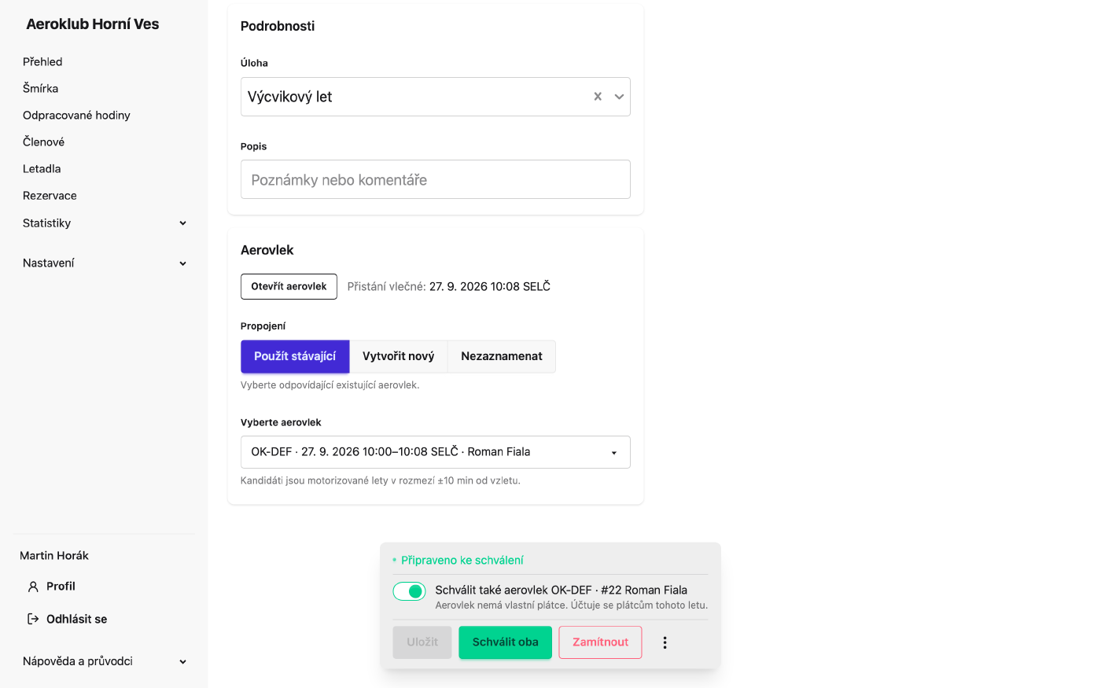Screen dimensions: 1101x688
Task: Toggle approving the OK-DEF aerotow as well
Action: (x=409, y=591)
